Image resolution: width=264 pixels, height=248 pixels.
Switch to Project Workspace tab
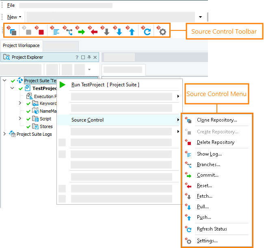point(22,45)
